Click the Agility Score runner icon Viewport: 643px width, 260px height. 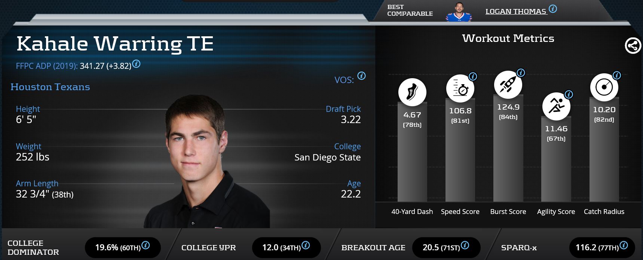tap(556, 106)
